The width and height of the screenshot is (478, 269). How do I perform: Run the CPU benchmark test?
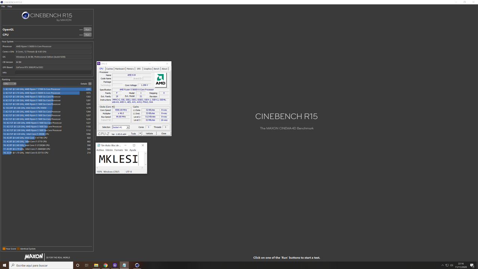(87, 35)
